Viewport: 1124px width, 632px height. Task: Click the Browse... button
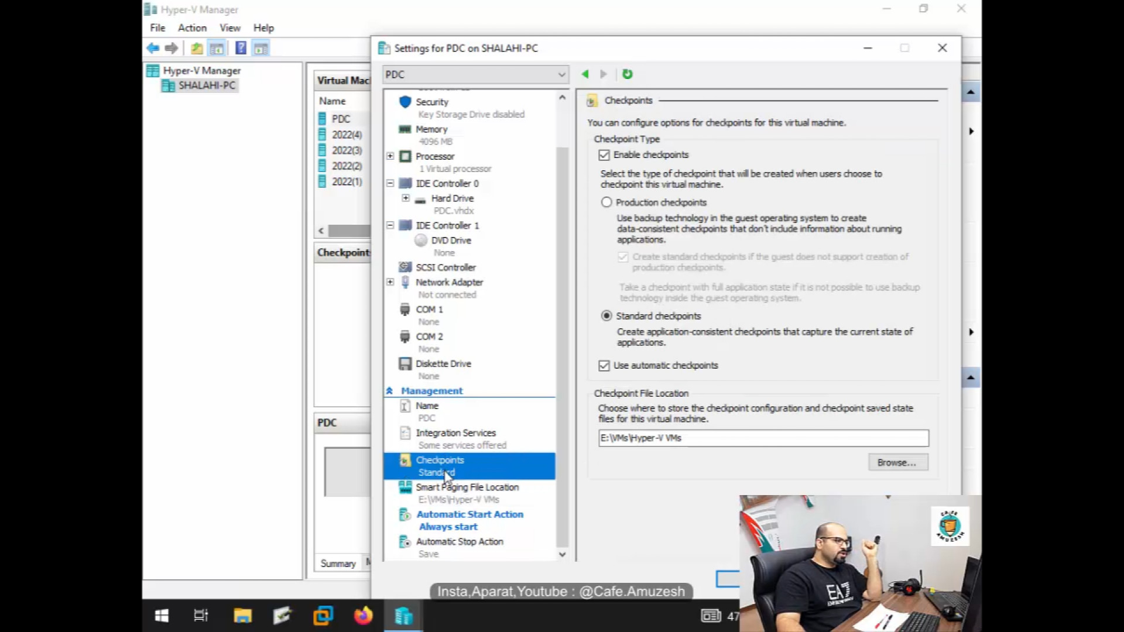[x=898, y=463]
